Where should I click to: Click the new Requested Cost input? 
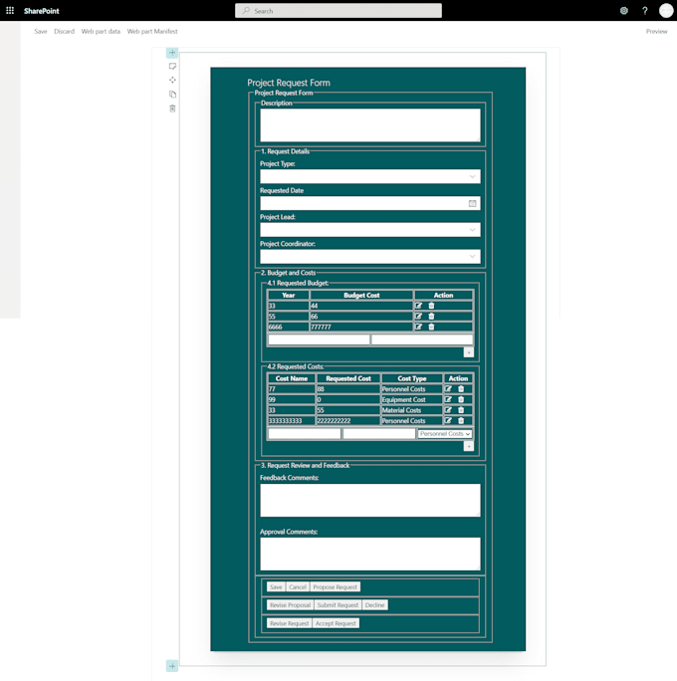coord(379,434)
